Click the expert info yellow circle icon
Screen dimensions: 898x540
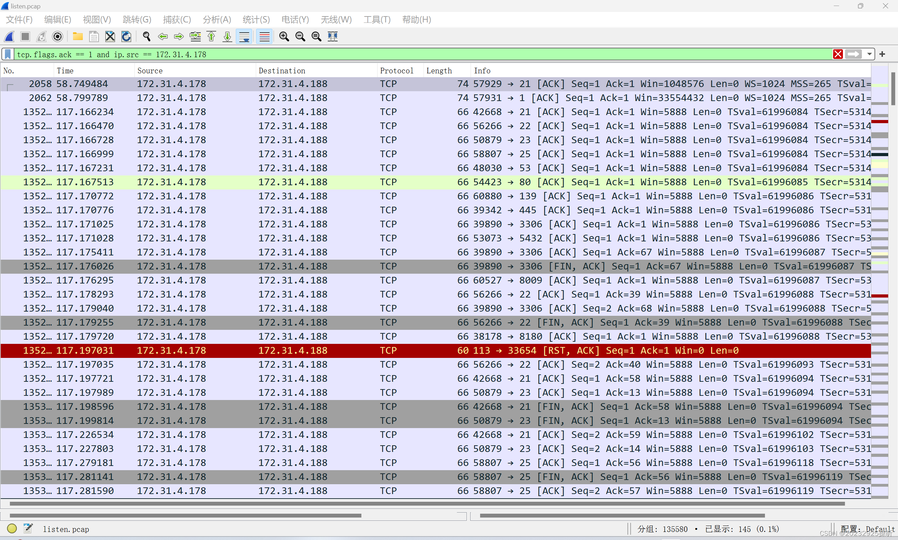click(x=12, y=528)
